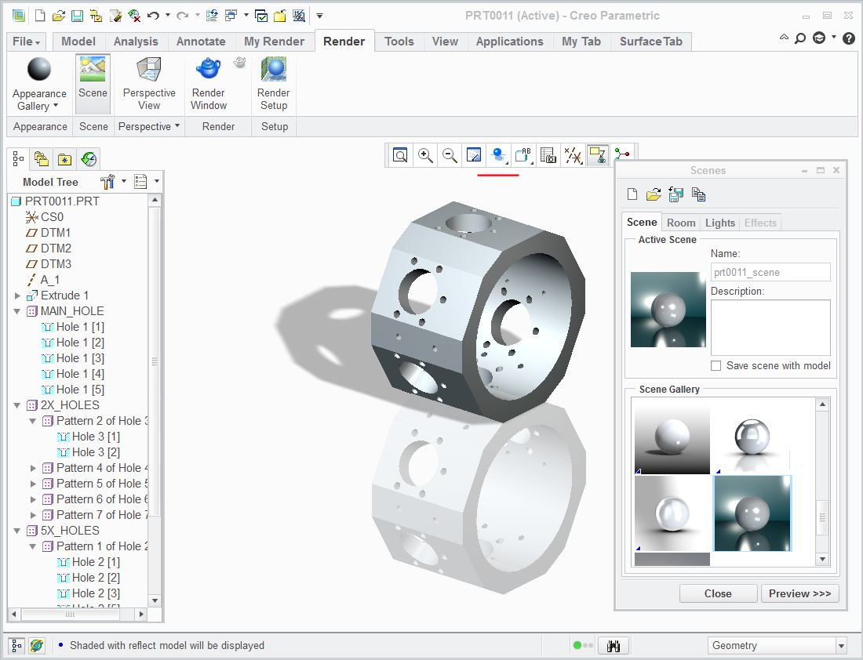Open the help question mark icon

(x=849, y=38)
